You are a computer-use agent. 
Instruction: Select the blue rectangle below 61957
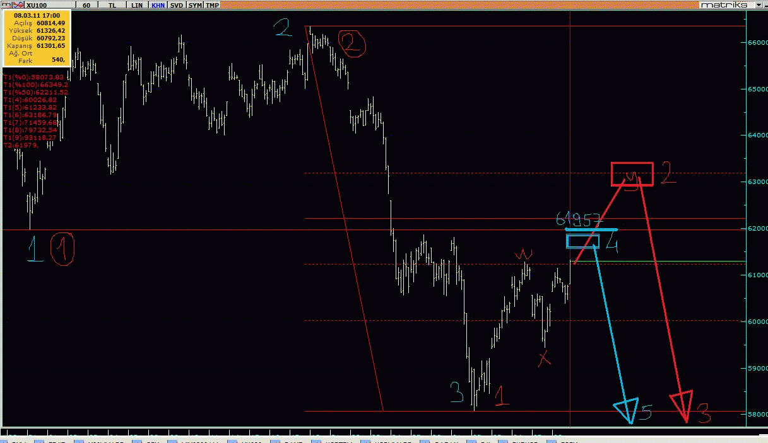tap(582, 241)
